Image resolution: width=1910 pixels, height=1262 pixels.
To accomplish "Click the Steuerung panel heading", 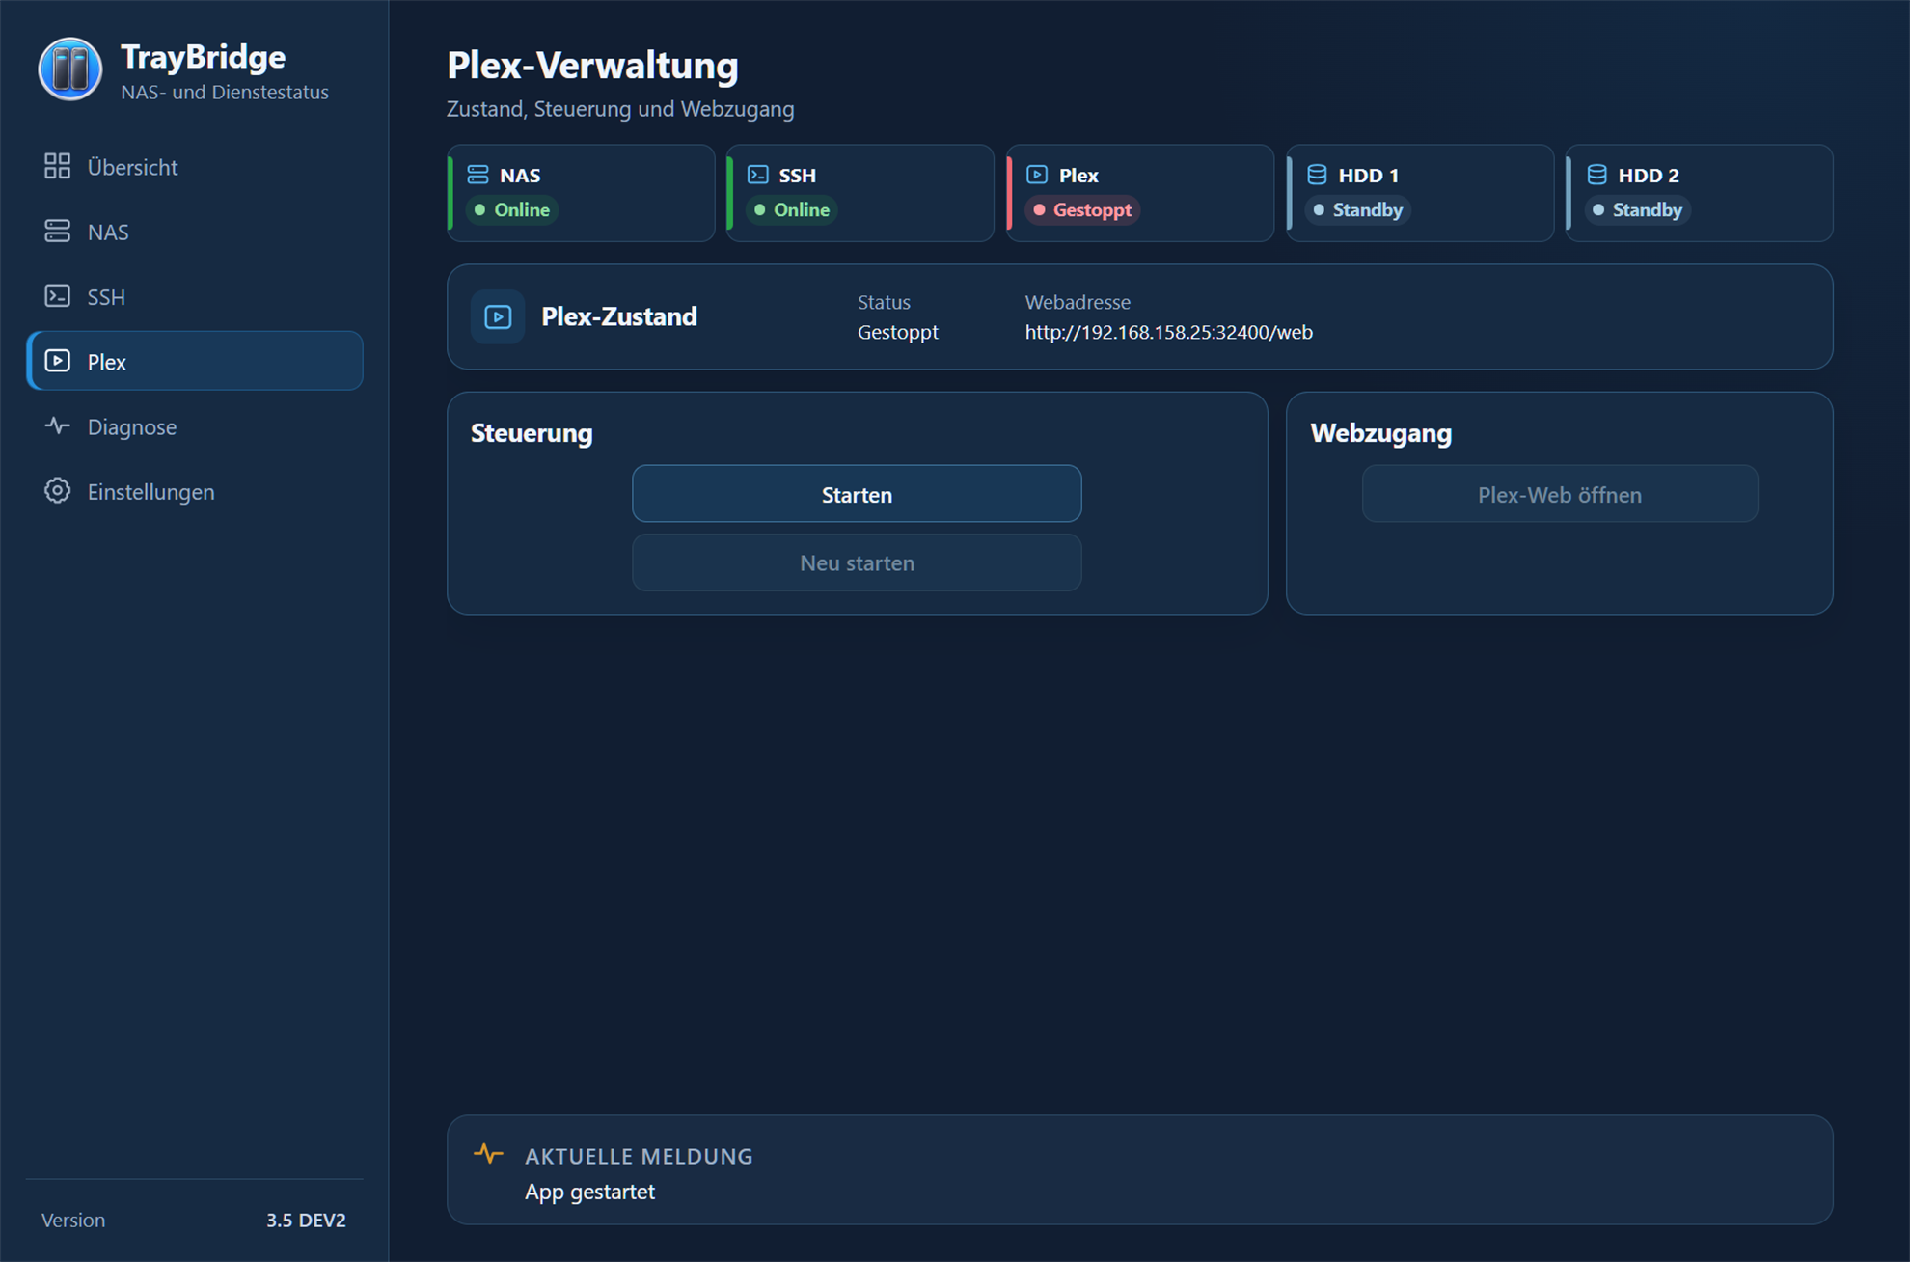I will [532, 433].
